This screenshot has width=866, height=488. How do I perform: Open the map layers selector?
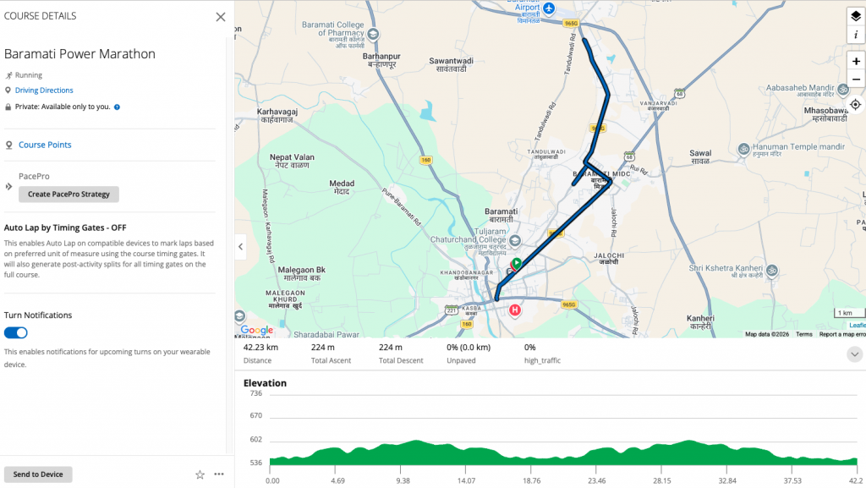[x=856, y=16]
